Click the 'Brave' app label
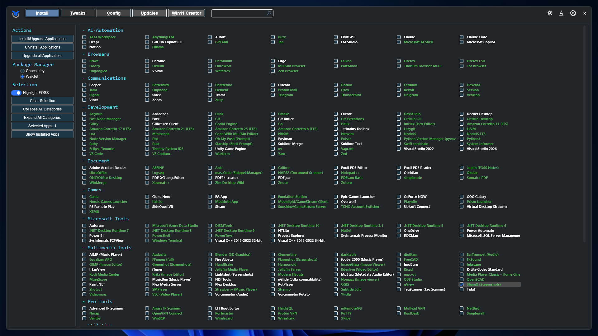 click(x=94, y=61)
